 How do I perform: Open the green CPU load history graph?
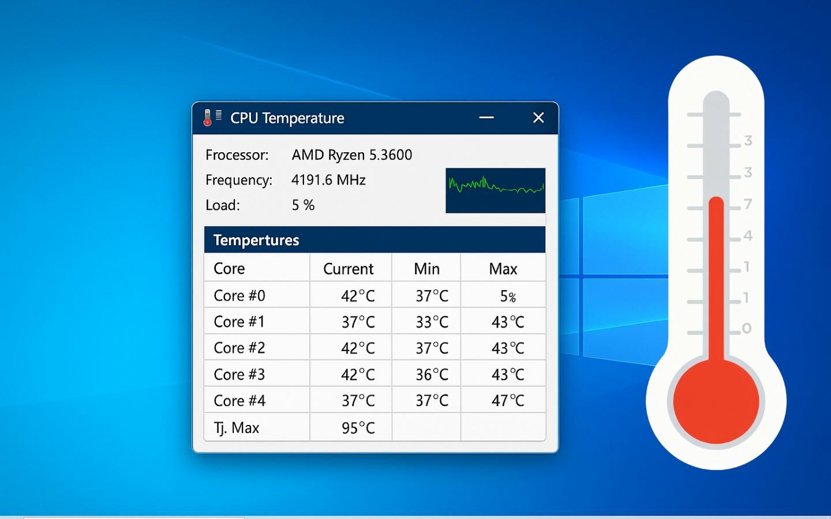coord(495,190)
